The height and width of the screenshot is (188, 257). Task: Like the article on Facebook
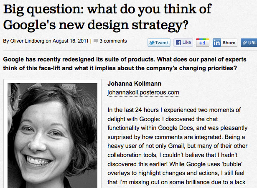point(183,43)
